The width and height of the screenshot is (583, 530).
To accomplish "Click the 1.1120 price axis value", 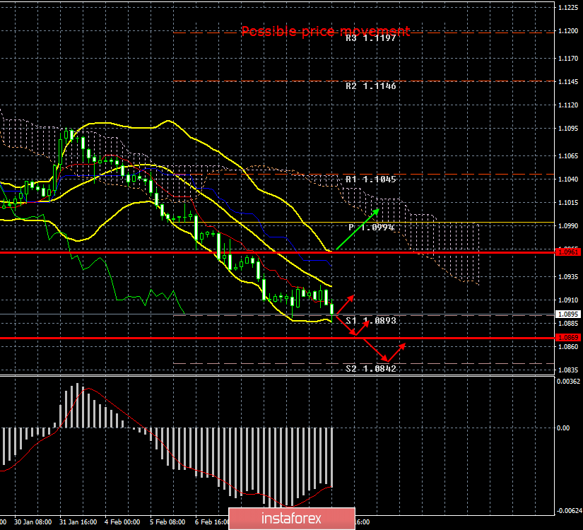I will [x=568, y=105].
